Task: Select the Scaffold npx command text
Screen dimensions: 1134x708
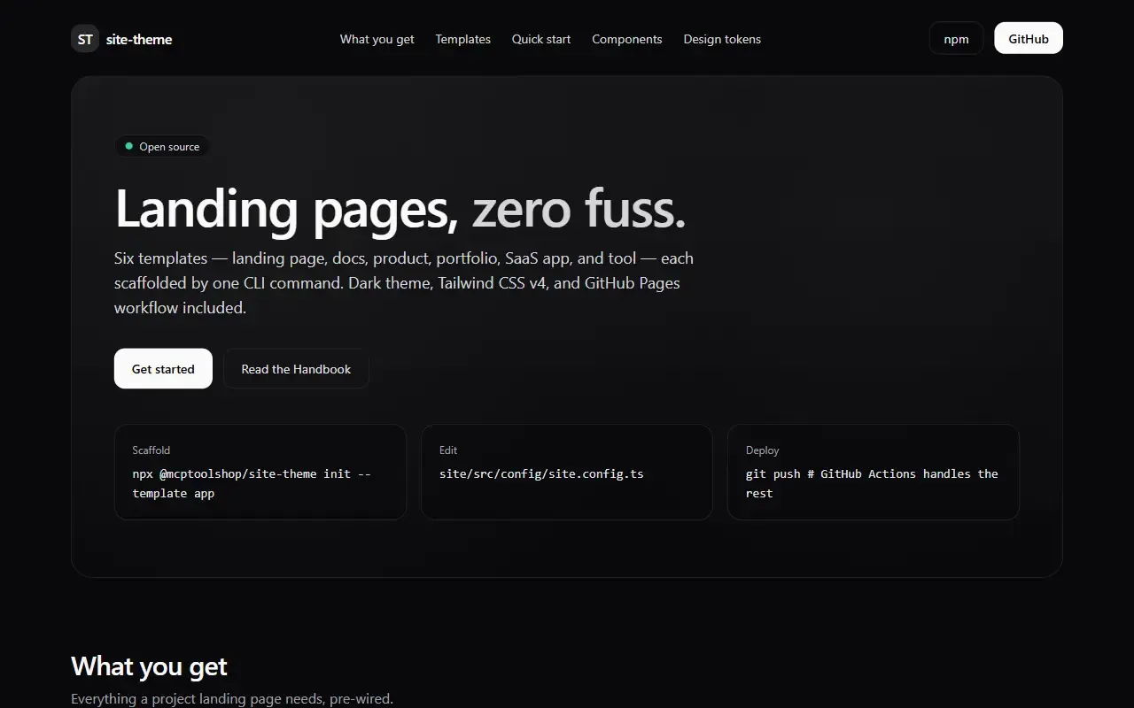Action: coord(252,483)
